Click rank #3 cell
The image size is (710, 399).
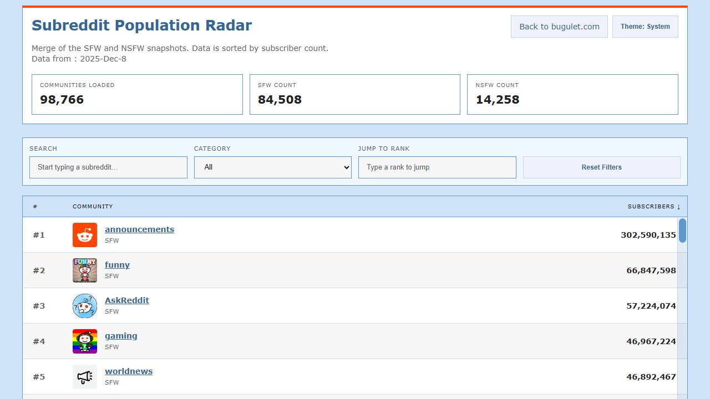point(39,306)
